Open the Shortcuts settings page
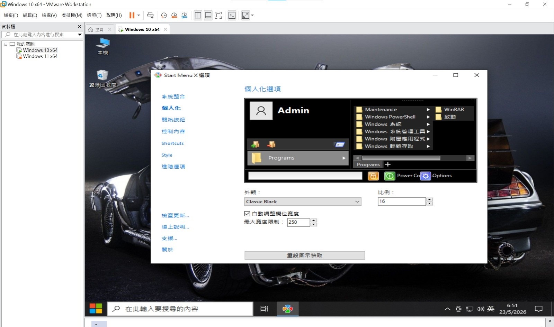Screen dimensions: 554x327 point(172,143)
